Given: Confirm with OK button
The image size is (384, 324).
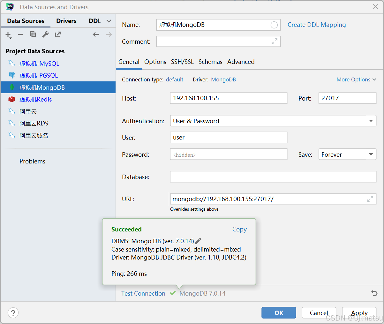Looking at the screenshot, I should [x=279, y=313].
